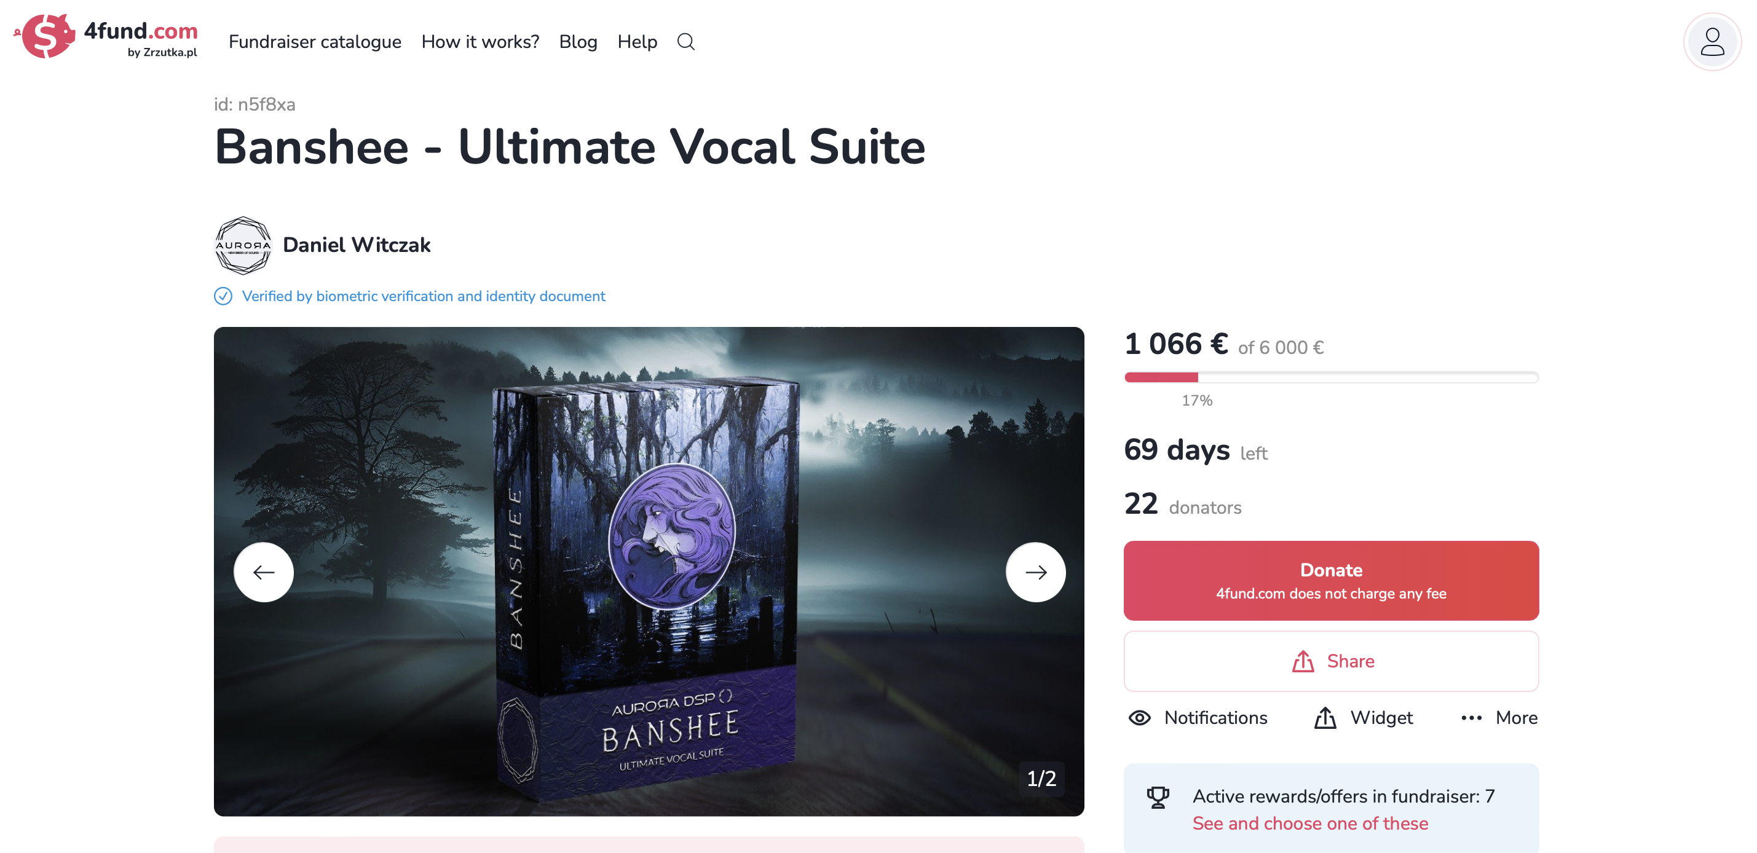Open the user account profile icon

click(1712, 42)
